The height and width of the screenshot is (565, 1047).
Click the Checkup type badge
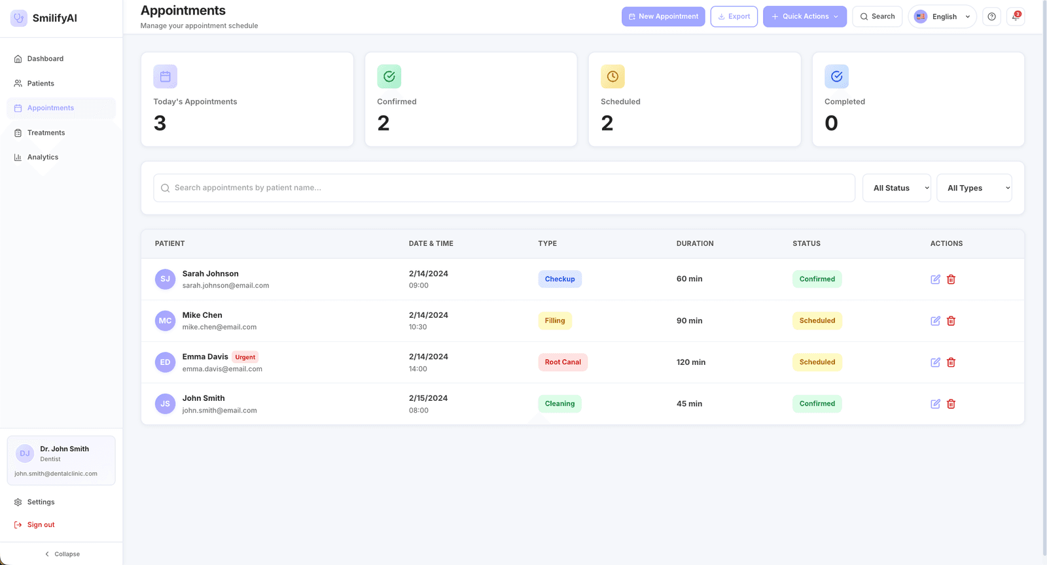[559, 279]
